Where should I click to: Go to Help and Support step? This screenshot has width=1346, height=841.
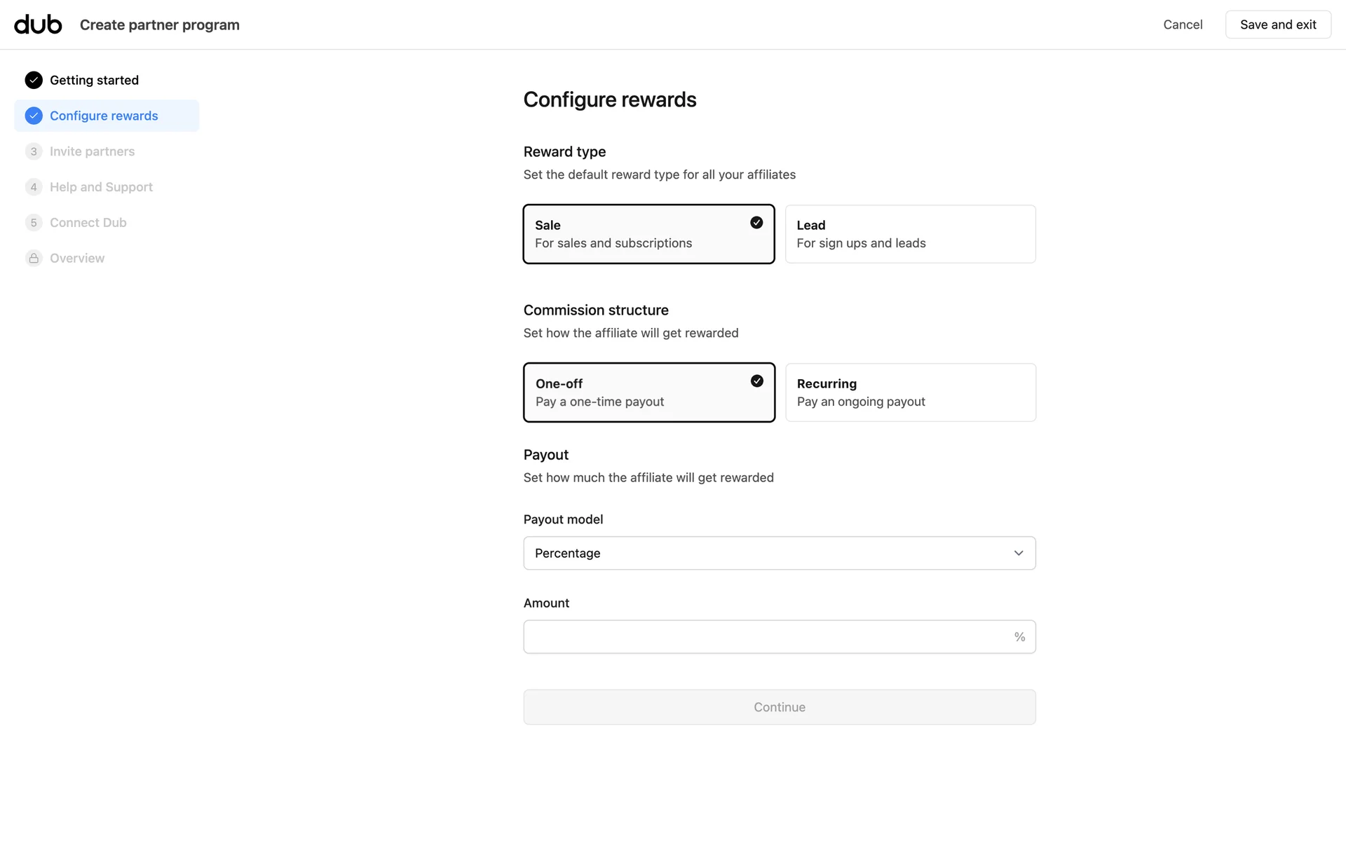[x=101, y=187]
